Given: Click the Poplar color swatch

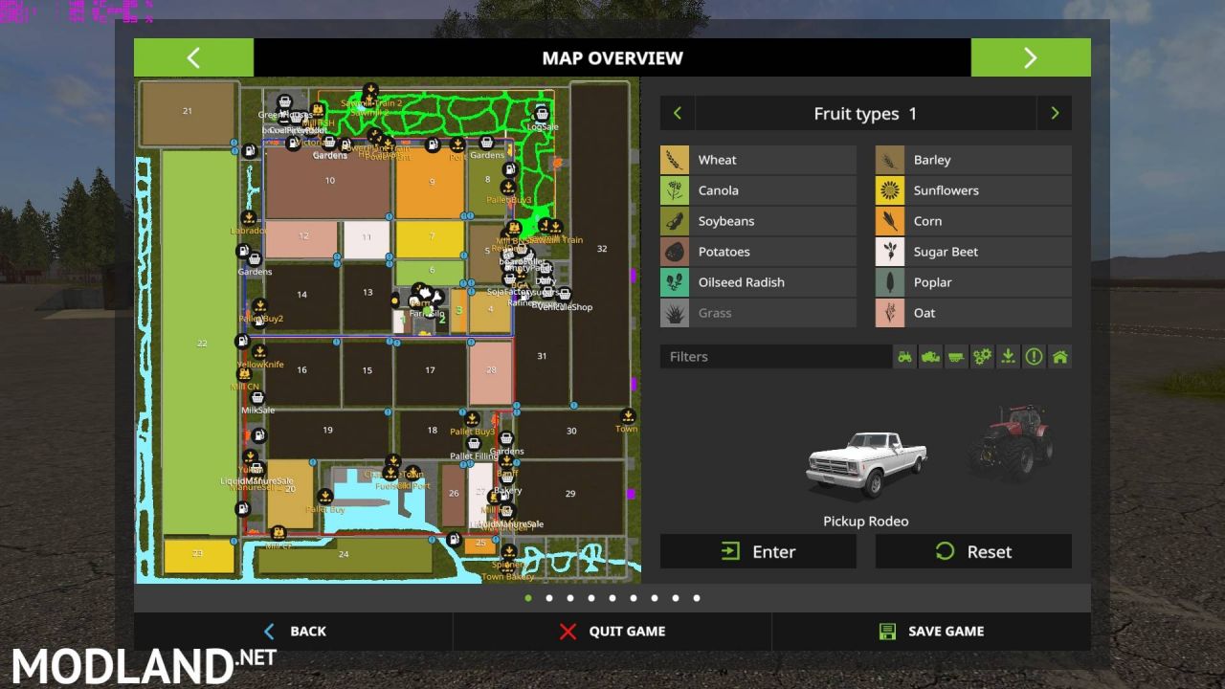Looking at the screenshot, I should (x=890, y=282).
